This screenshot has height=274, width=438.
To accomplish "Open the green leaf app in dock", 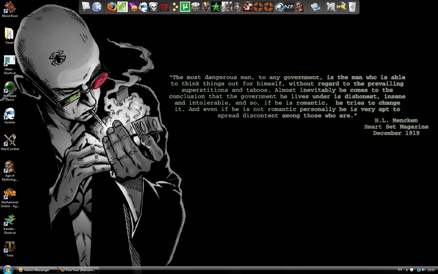I will 122,7.
